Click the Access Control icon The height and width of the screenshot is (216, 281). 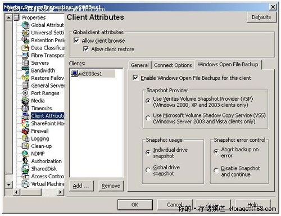(25, 176)
